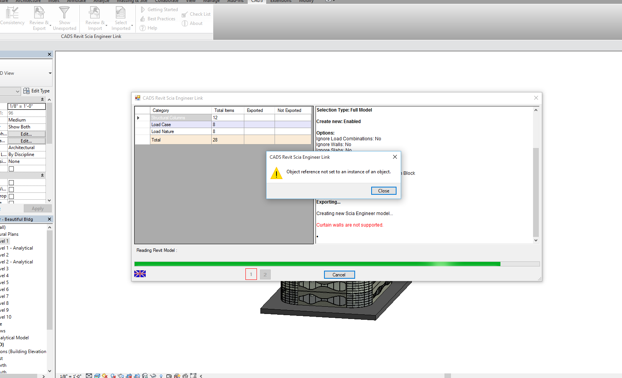This screenshot has height=378, width=622.
Task: Open the Help question mark item
Action: 148,28
